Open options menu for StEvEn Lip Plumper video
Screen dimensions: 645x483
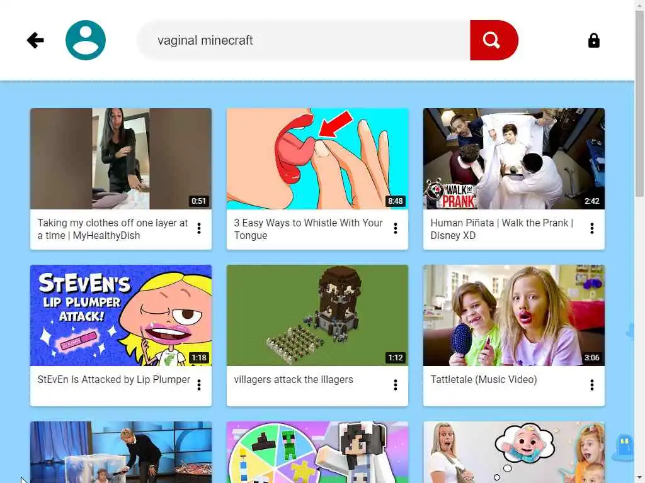[x=199, y=385]
